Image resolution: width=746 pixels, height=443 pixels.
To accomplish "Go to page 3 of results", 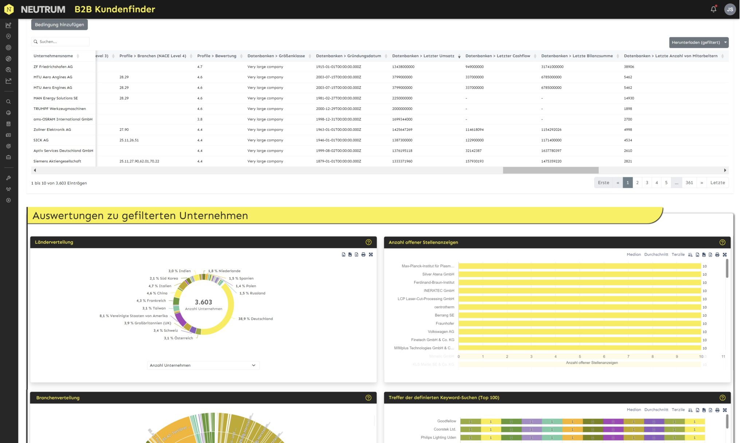I will coord(647,183).
